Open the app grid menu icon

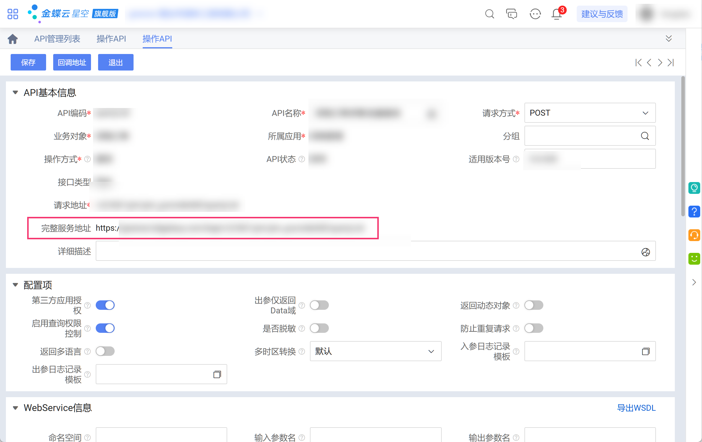(13, 14)
